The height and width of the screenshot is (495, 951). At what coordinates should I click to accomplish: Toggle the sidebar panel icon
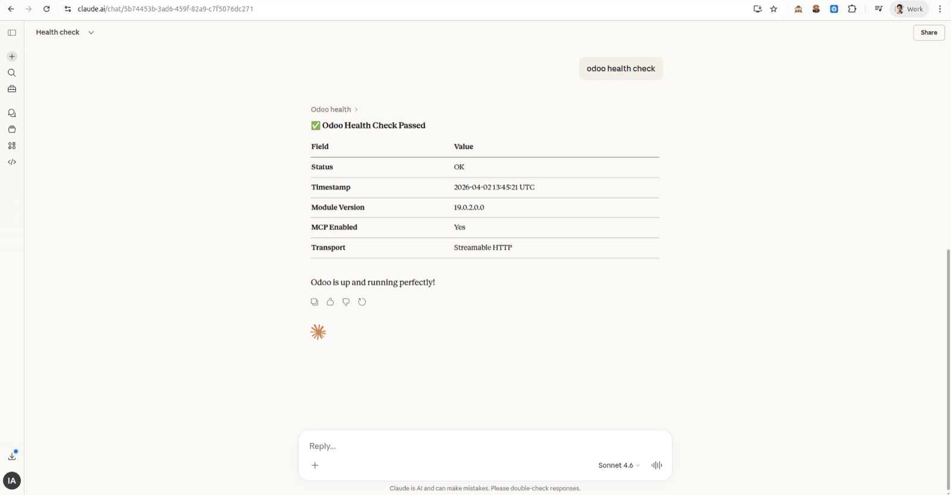tap(12, 33)
